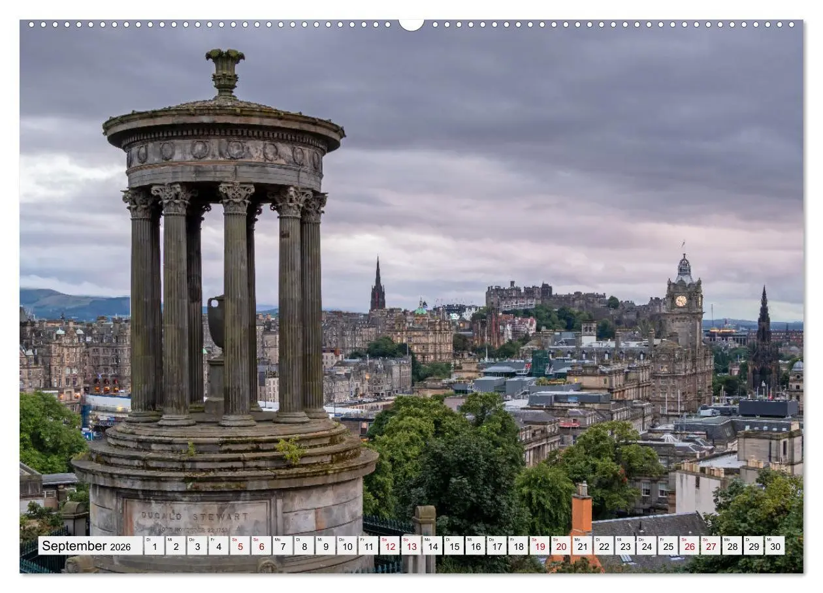Pick day 3 (Do) in the date row
This screenshot has width=823, height=593.
(x=197, y=546)
